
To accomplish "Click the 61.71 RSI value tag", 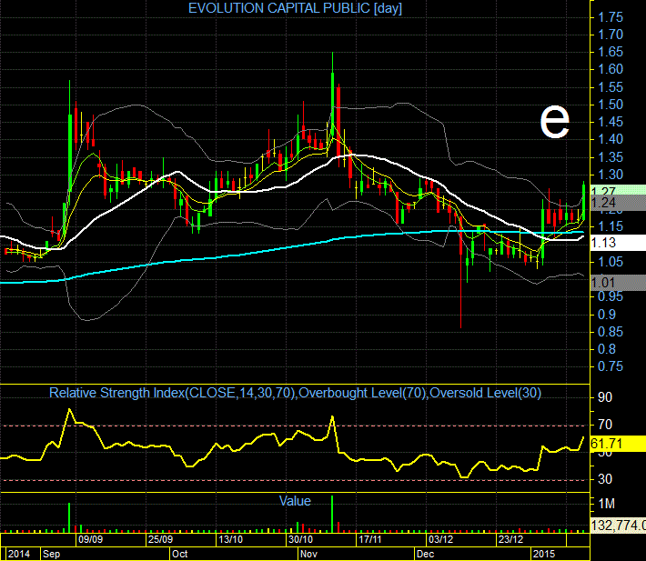I will (x=618, y=444).
